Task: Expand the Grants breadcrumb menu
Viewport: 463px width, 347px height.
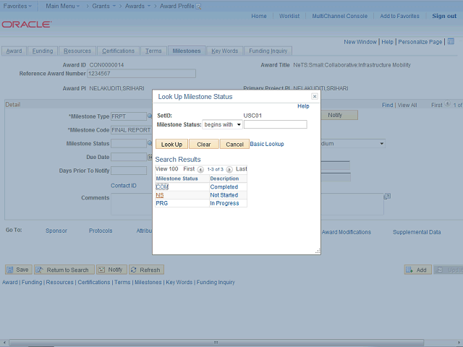Action: coord(103,6)
